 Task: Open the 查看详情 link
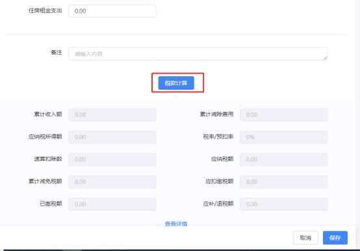pyautogui.click(x=176, y=224)
